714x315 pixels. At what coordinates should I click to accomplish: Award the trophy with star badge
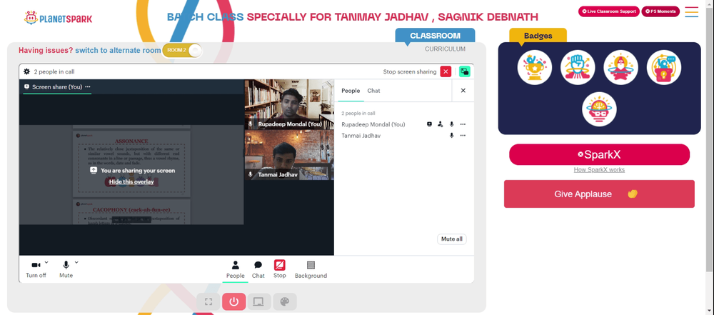[x=535, y=67]
